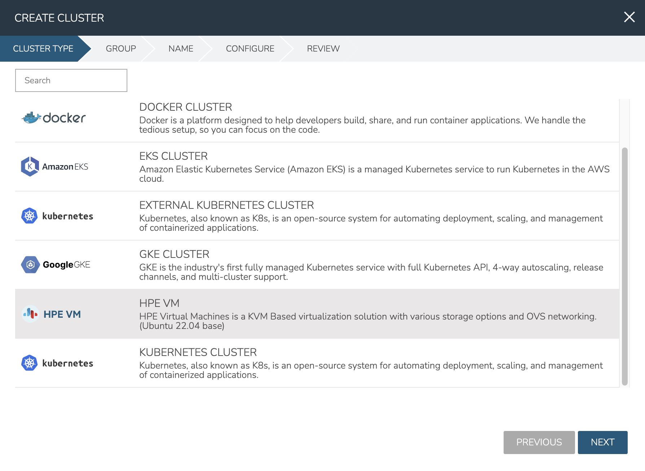Select the HPE VM description row

(368, 321)
